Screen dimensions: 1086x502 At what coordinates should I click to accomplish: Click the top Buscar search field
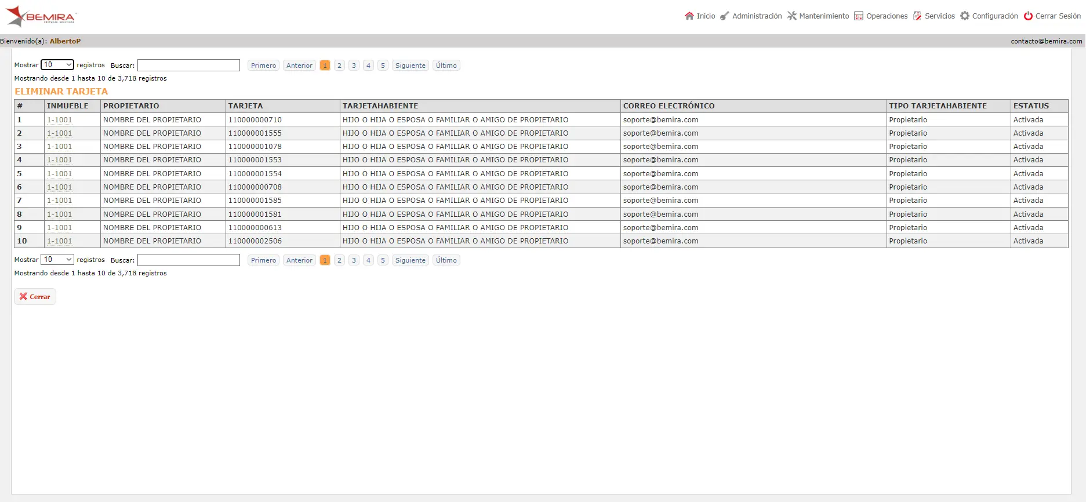click(x=188, y=66)
